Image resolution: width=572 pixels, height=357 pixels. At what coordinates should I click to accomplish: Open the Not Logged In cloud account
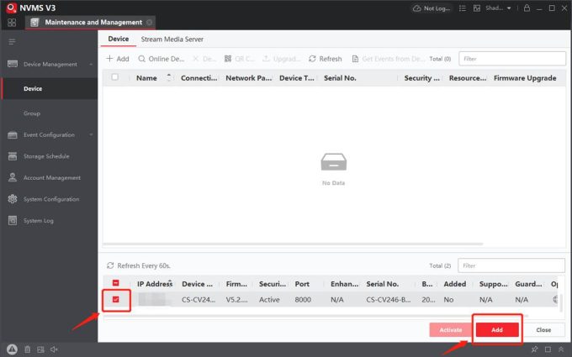click(x=432, y=8)
